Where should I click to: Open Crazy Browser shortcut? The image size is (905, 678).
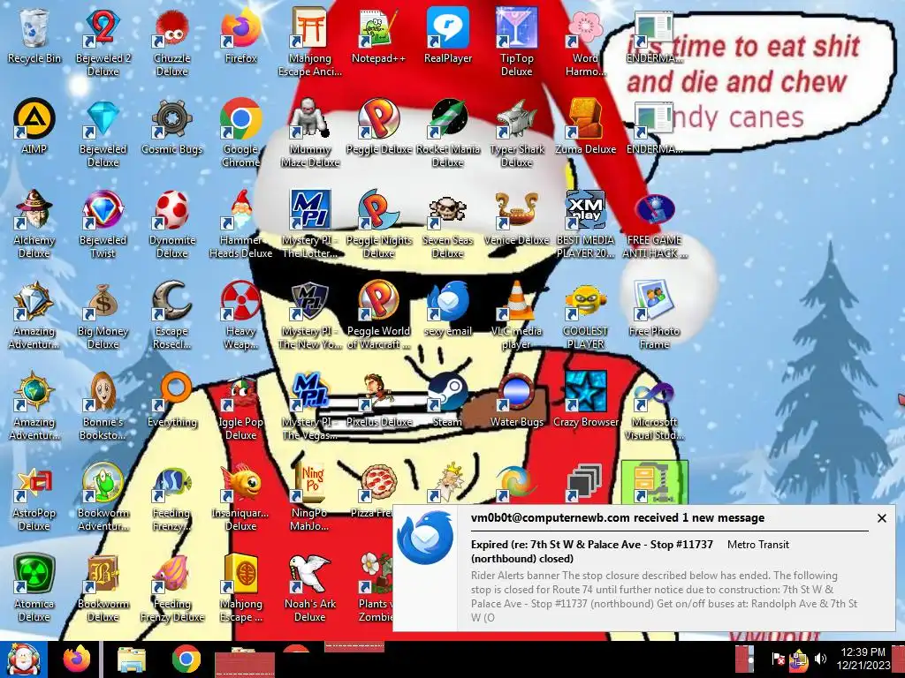pos(585,400)
